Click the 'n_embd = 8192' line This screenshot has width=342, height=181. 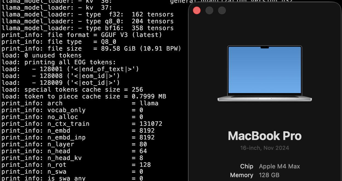[78, 131]
